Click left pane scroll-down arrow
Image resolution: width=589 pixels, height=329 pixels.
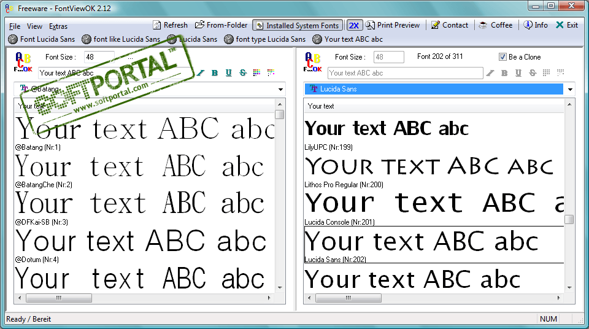coord(280,288)
